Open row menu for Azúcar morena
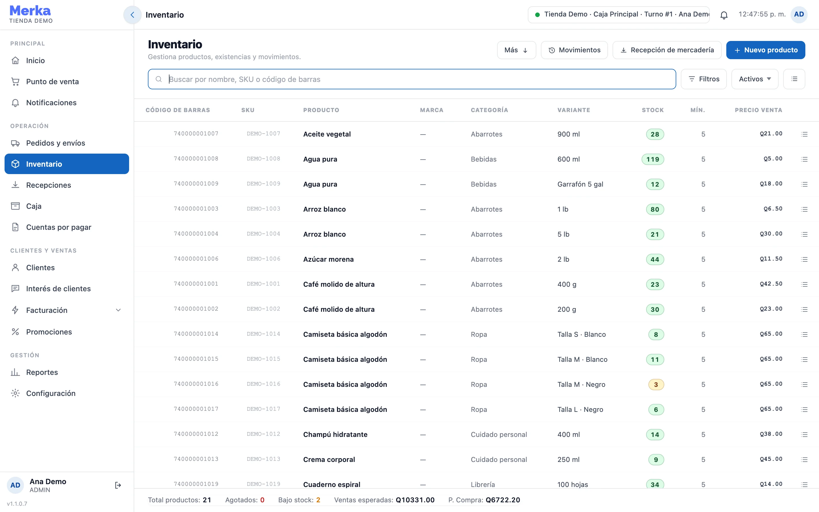Screen dimensions: 819x512 [804, 260]
